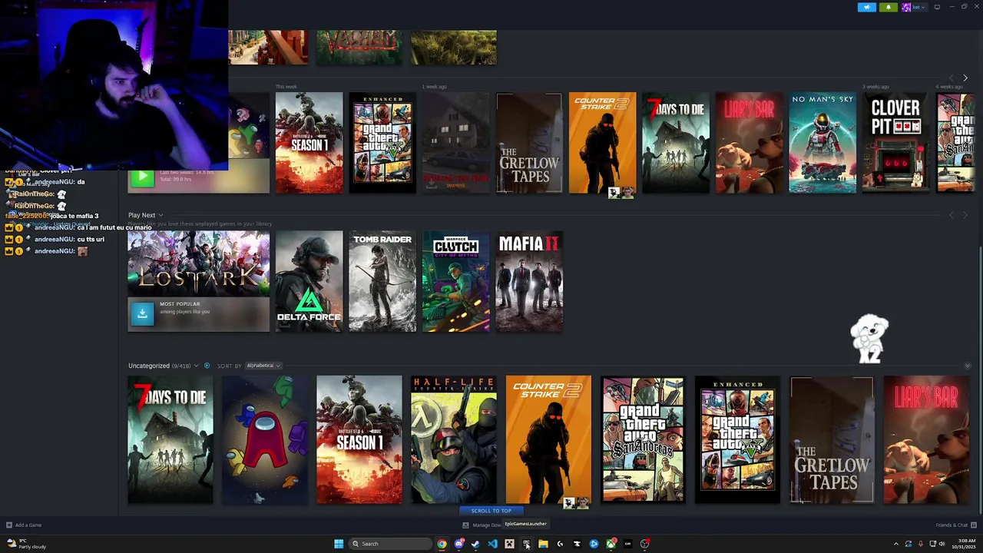This screenshot has width=983, height=553.
Task: Open Battlefield Season 1 in recent games row
Action: tap(309, 143)
